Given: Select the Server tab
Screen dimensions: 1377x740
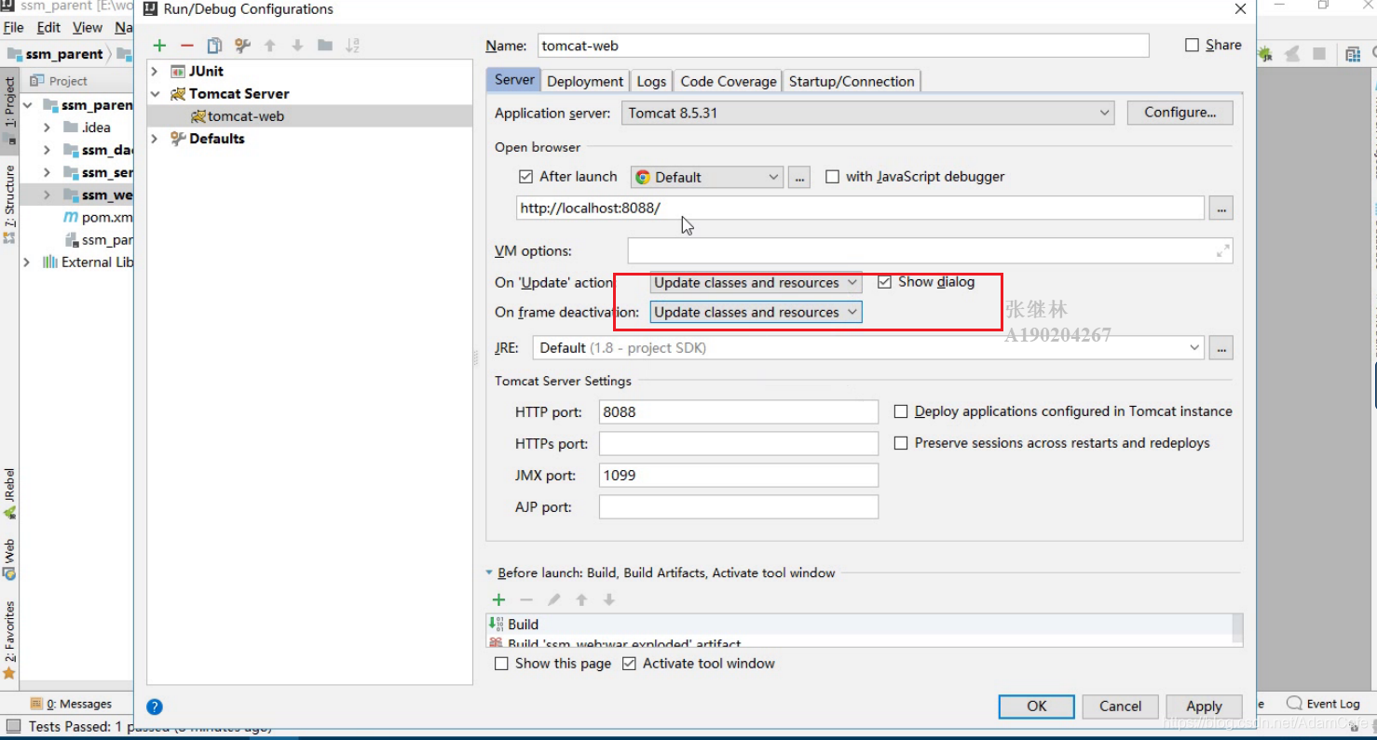Looking at the screenshot, I should 514,80.
